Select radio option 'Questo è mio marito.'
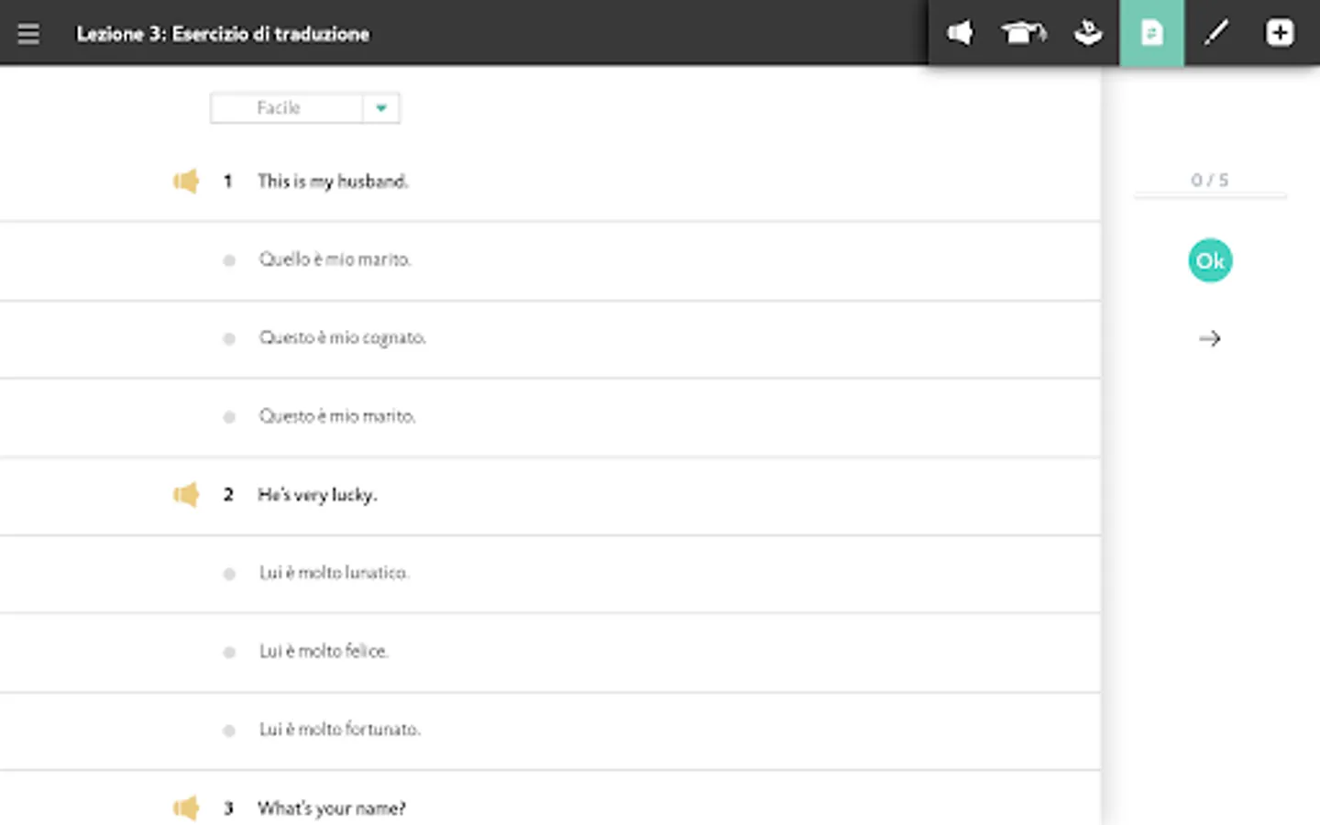Screen dimensions: 1320x825 click(x=229, y=417)
